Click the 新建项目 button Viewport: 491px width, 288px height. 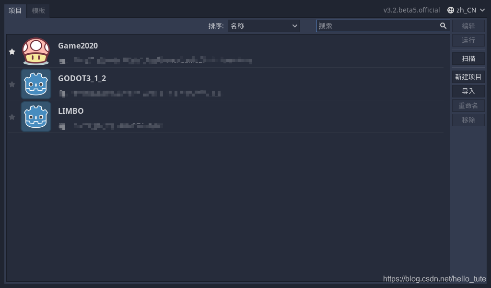click(468, 77)
